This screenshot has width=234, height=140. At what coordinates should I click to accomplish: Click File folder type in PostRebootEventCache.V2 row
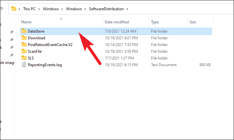coord(159,45)
